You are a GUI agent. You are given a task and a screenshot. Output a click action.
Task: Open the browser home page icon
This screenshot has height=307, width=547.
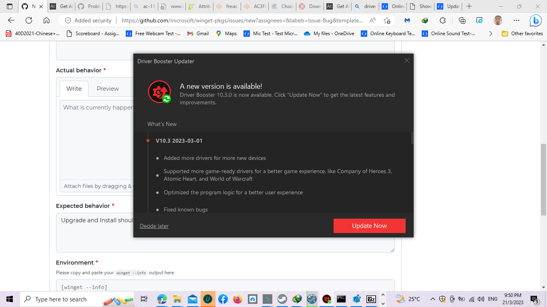[x=46, y=20]
